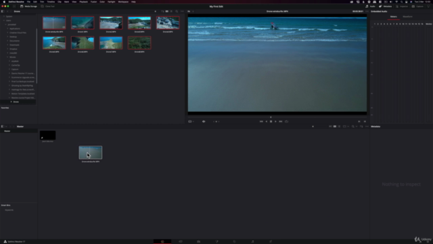The image size is (433, 244).
Task: Open viewer options three-dot menu
Action: coord(367,12)
